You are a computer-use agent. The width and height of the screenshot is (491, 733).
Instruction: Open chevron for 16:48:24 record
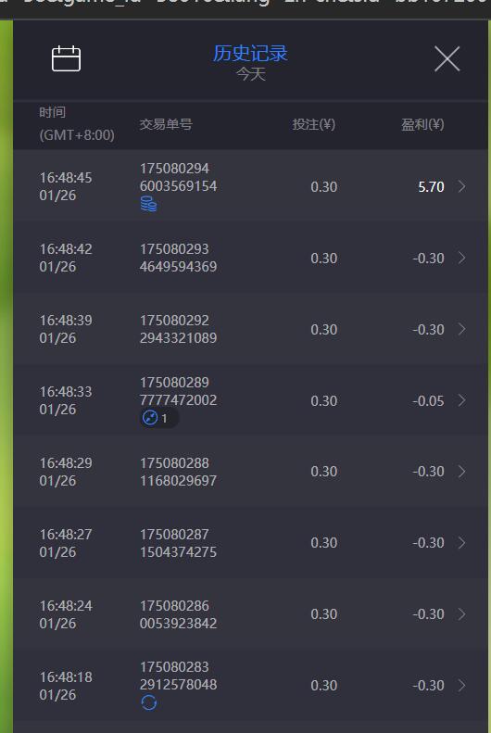click(461, 613)
